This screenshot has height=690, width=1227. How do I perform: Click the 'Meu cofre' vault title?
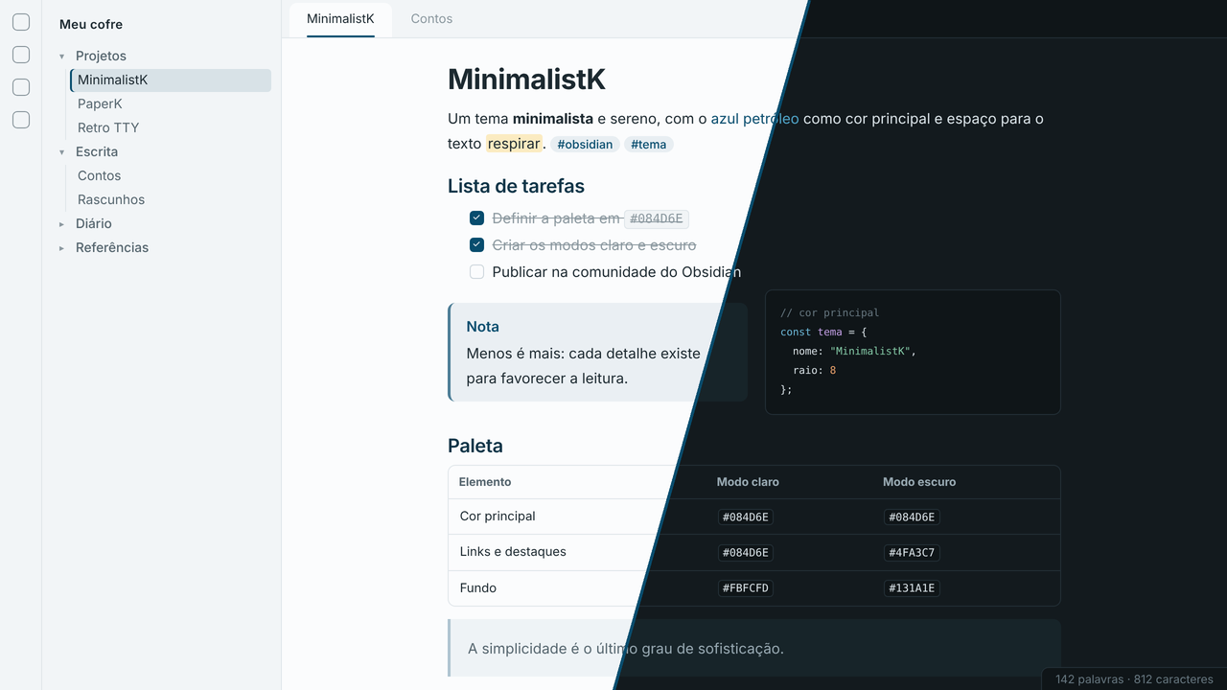pyautogui.click(x=91, y=25)
